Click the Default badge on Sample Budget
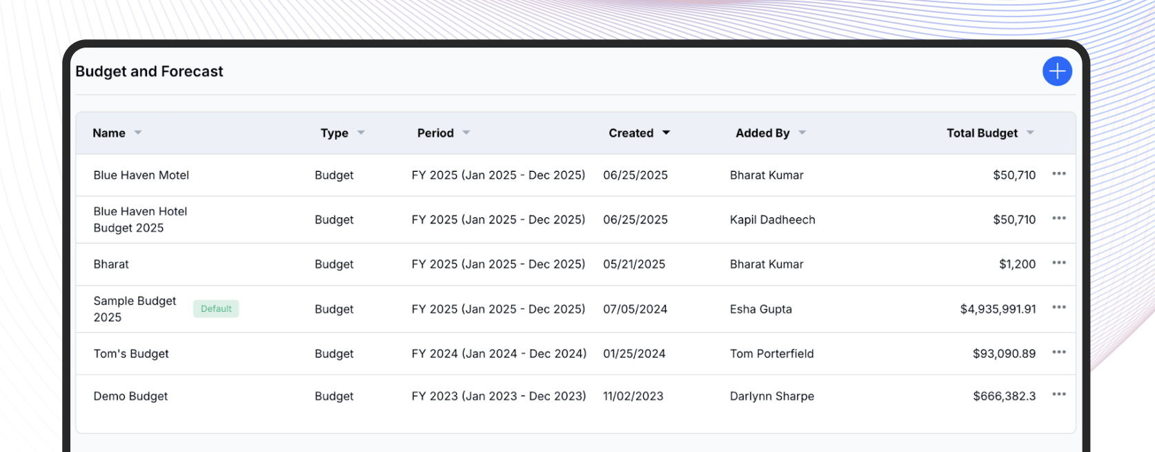Screen dimensions: 1155x452 [x=216, y=309]
